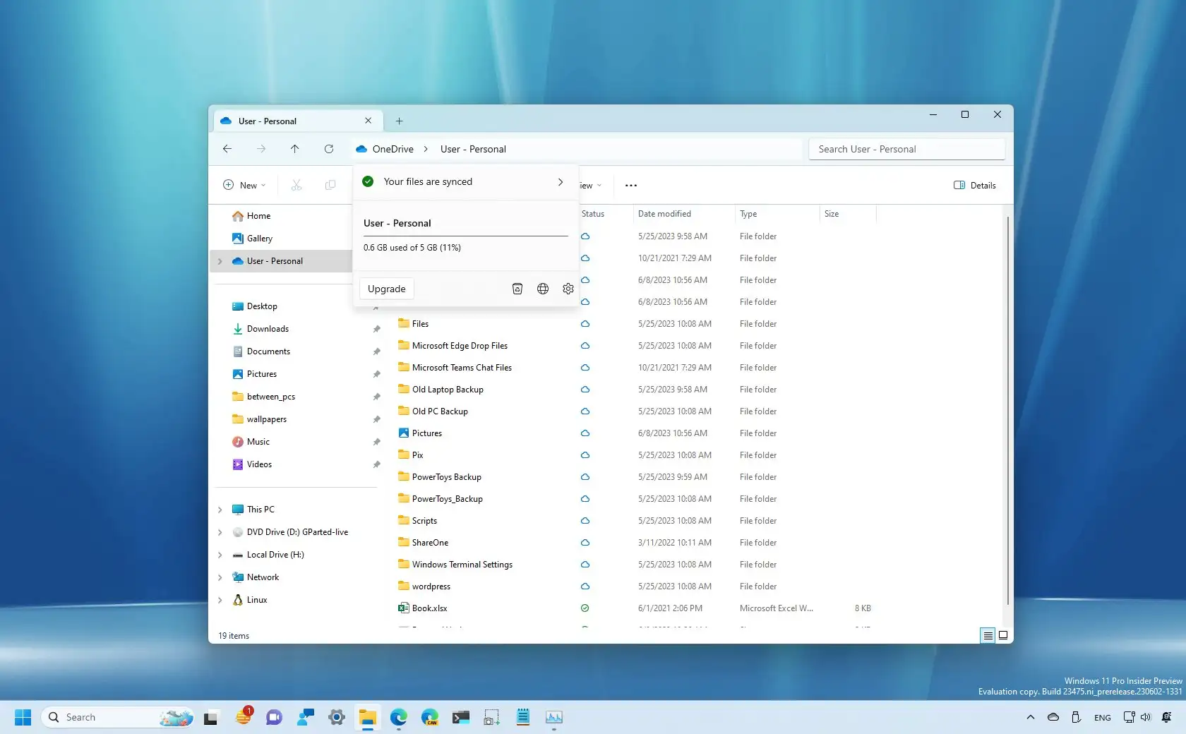Open the New dropdown menu
The image size is (1186, 734).
[244, 185]
